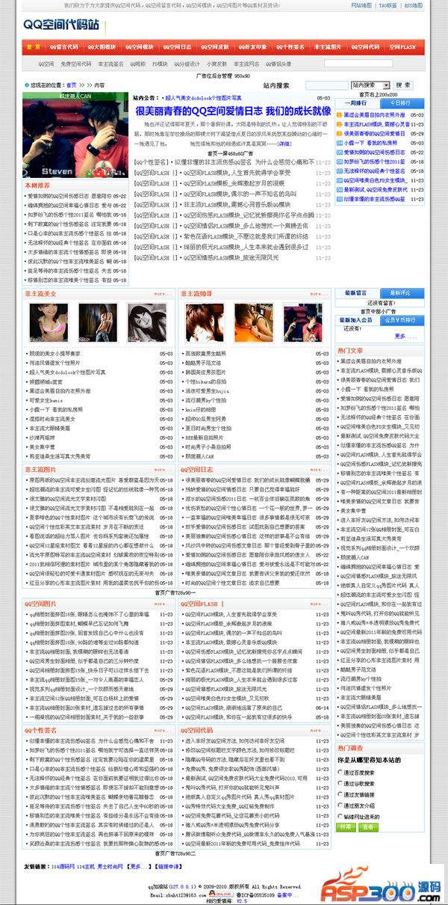Screen dimensions: 448x905
Task: Click the 小窝皮肤 sub-navigation link
Action: click(x=217, y=64)
